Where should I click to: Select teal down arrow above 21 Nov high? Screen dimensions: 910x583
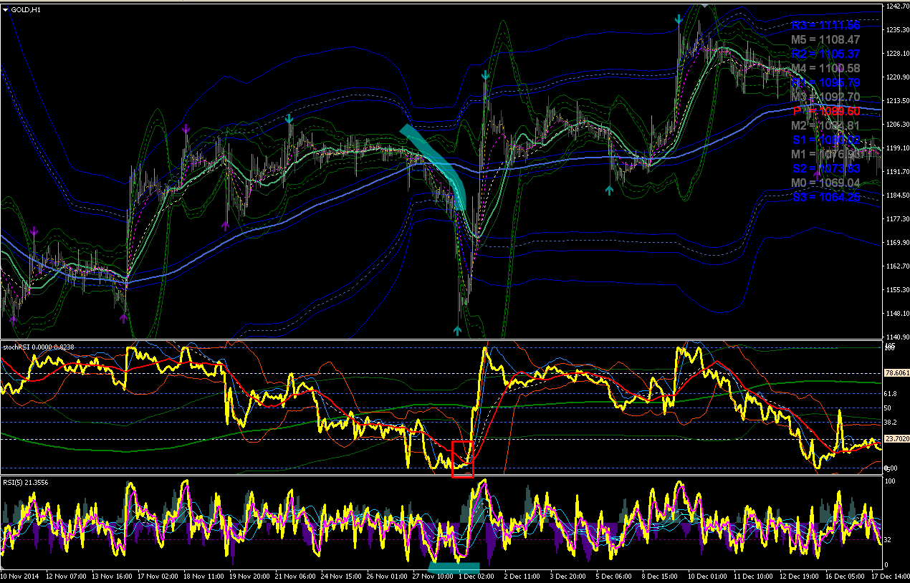point(289,119)
